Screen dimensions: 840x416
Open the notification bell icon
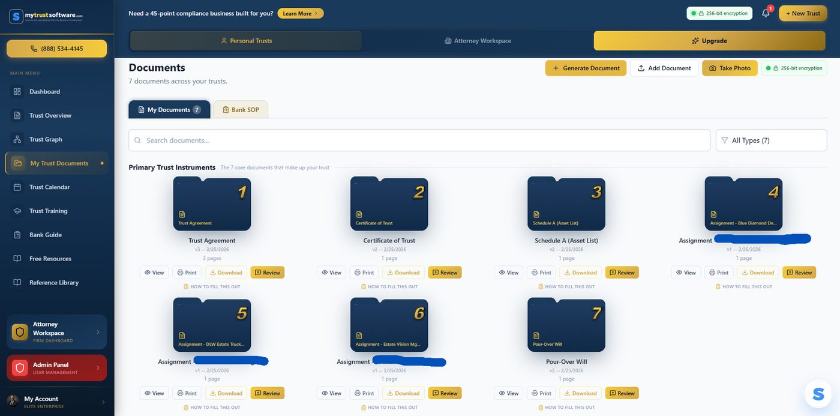tap(766, 13)
